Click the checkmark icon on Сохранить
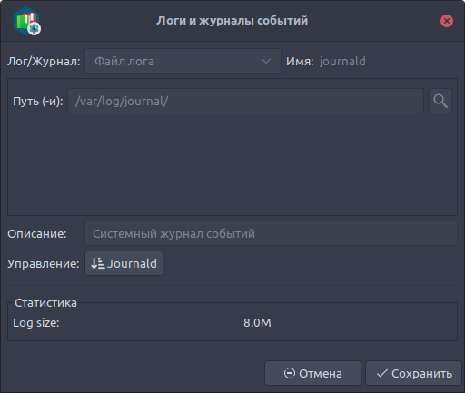 (x=381, y=373)
